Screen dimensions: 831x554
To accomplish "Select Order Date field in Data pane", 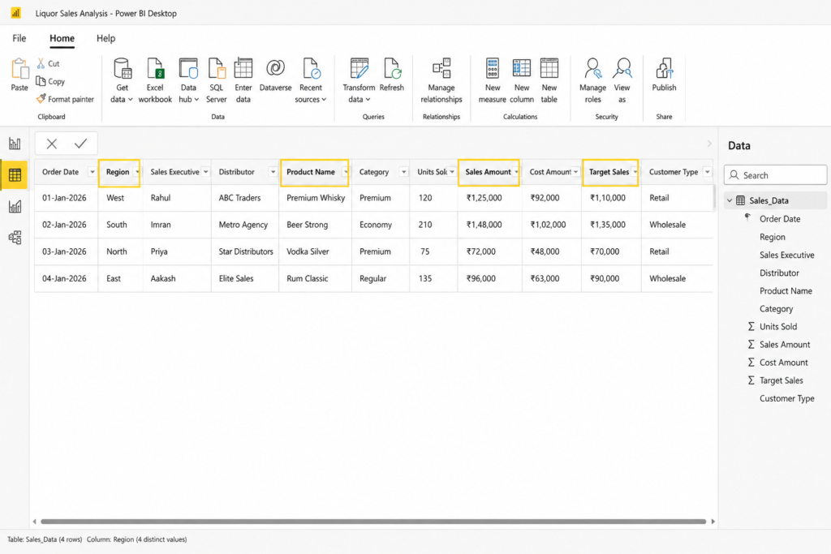I will point(780,219).
